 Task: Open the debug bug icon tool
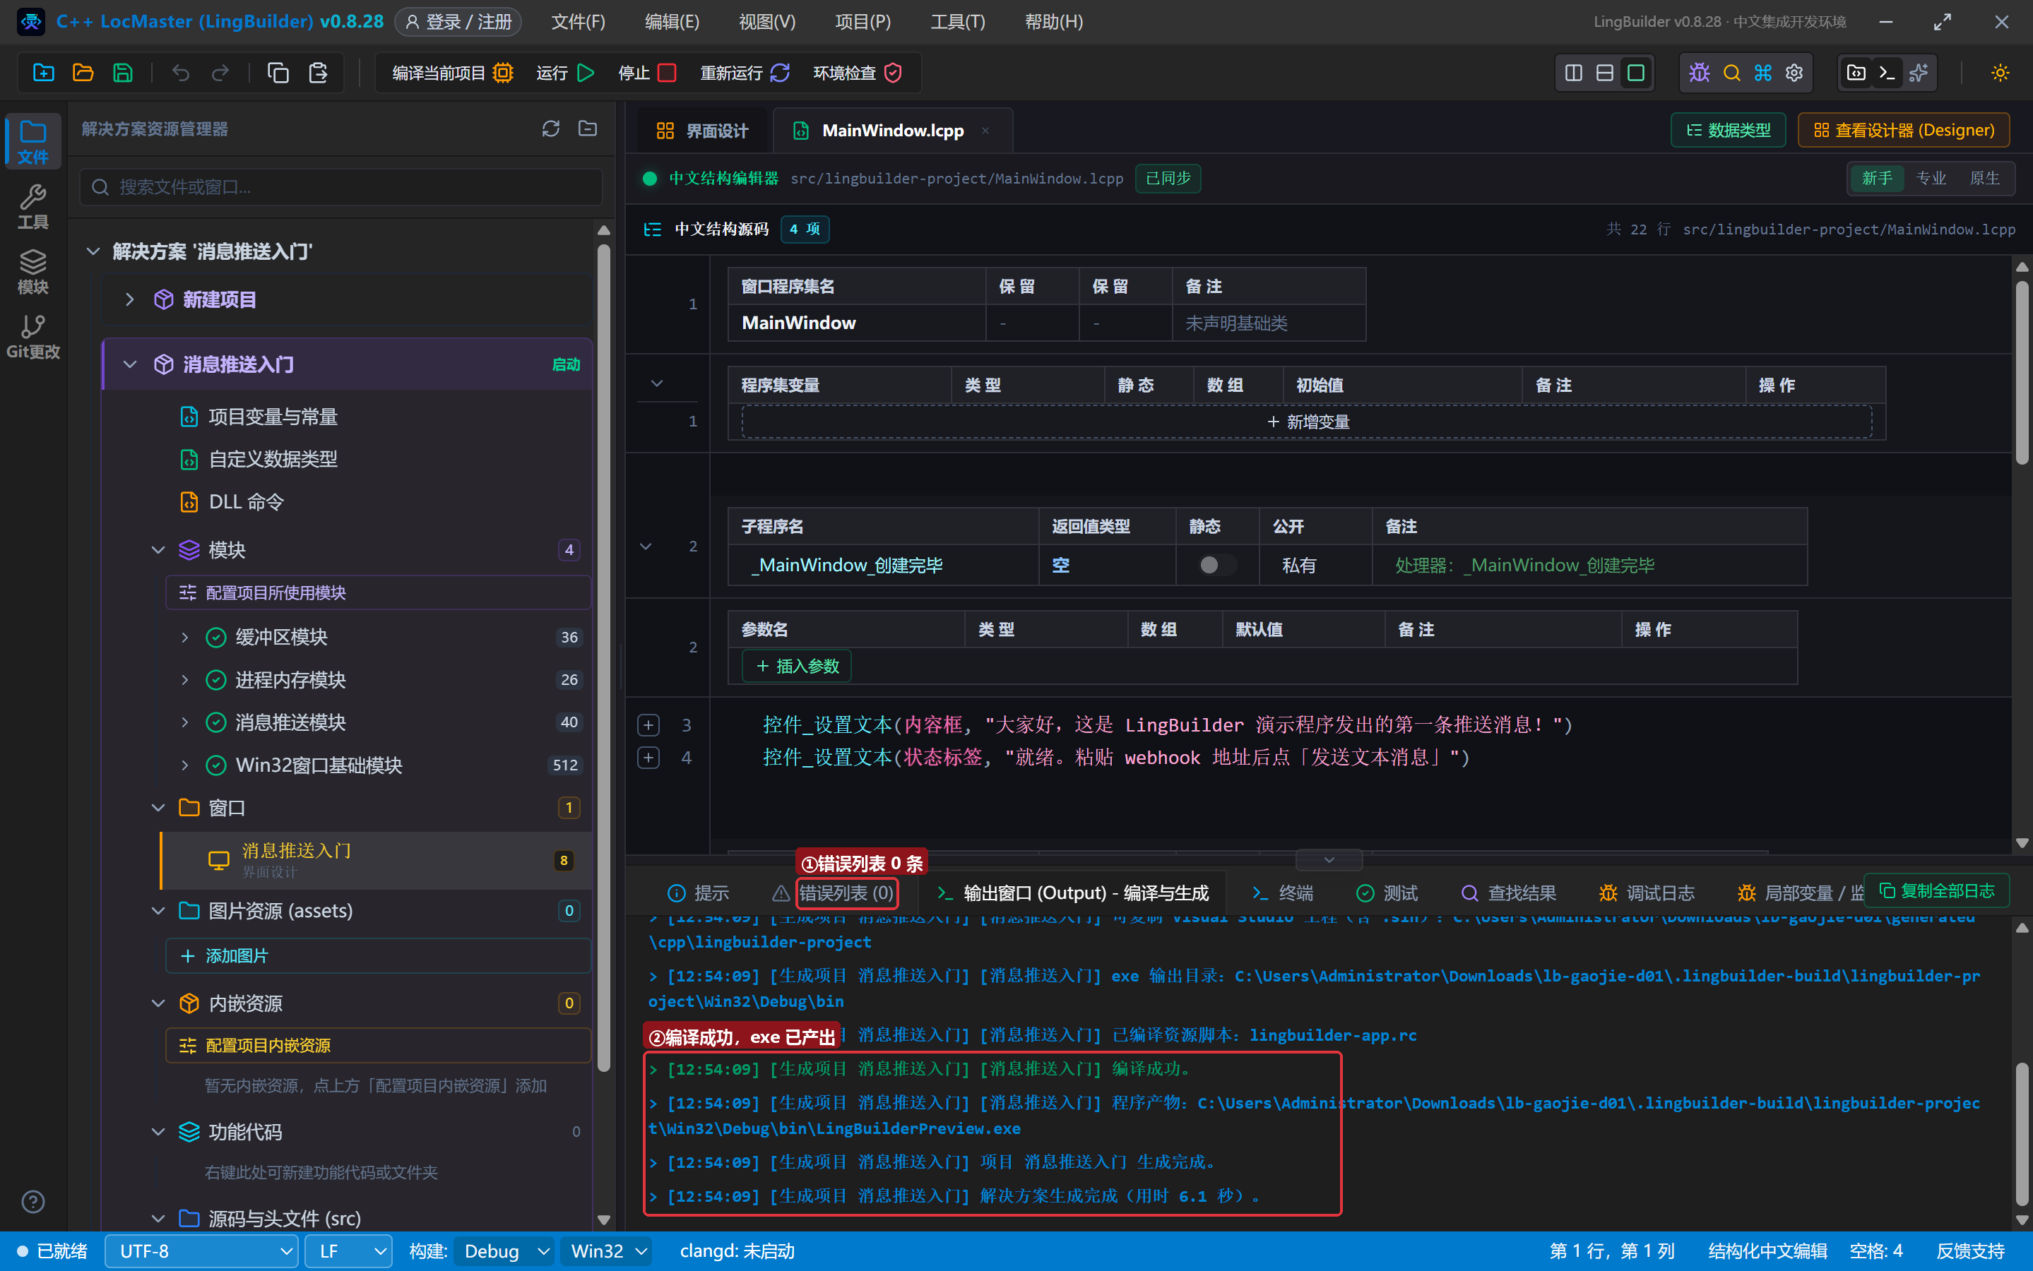[1699, 73]
